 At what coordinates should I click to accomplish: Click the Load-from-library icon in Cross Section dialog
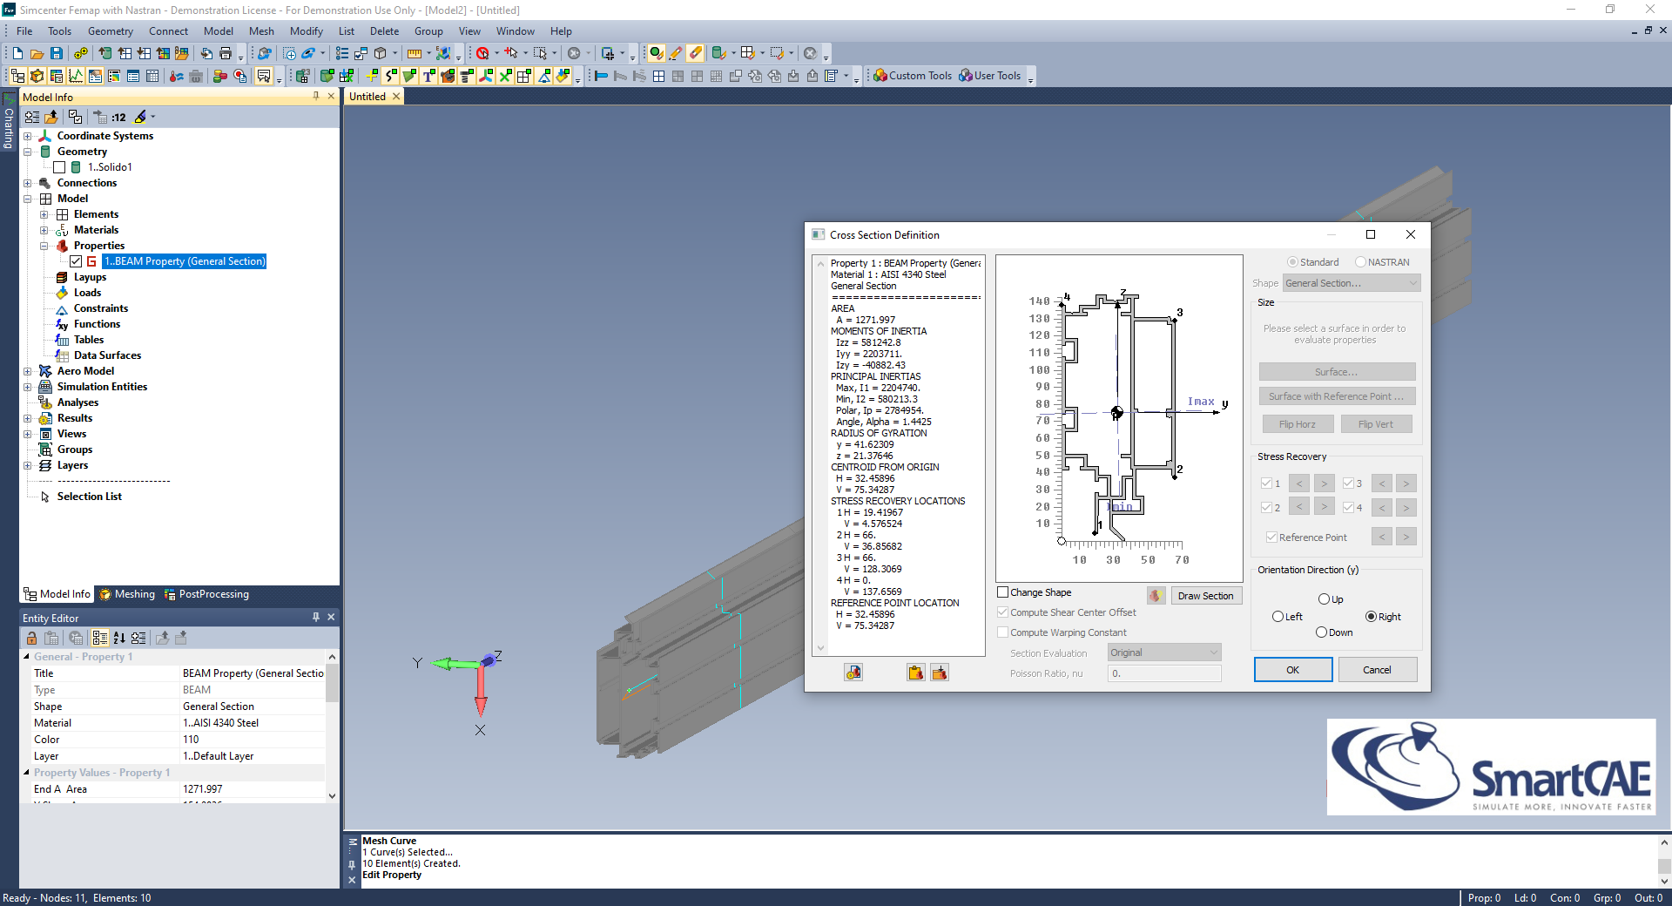tap(915, 673)
